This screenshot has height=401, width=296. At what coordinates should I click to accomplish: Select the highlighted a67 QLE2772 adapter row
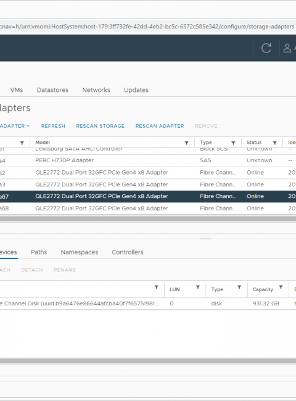coord(148,196)
